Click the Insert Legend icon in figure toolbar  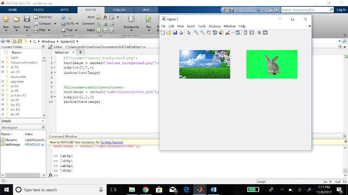pyautogui.click(x=251, y=32)
